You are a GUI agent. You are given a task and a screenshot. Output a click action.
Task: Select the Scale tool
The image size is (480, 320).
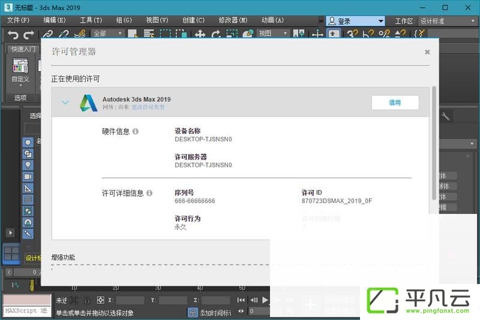232,34
